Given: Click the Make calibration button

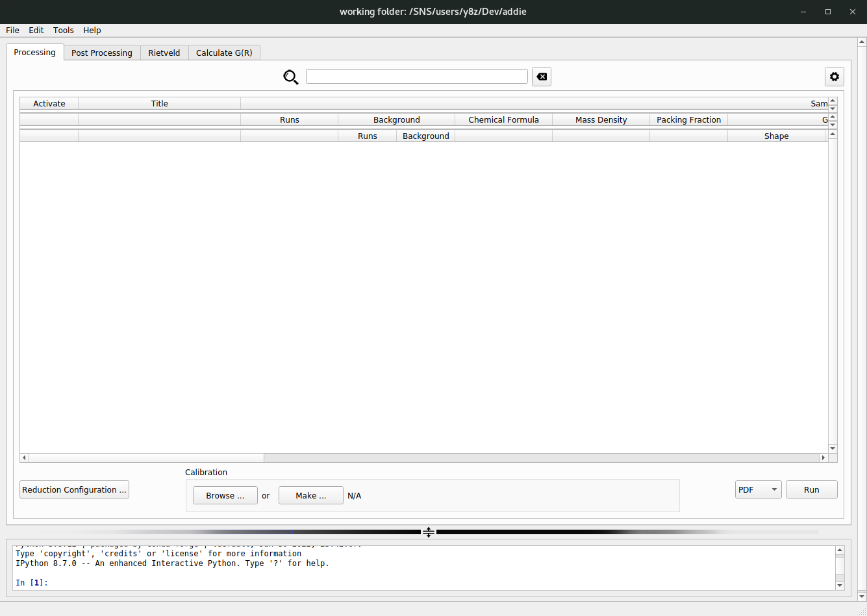Looking at the screenshot, I should 310,495.
